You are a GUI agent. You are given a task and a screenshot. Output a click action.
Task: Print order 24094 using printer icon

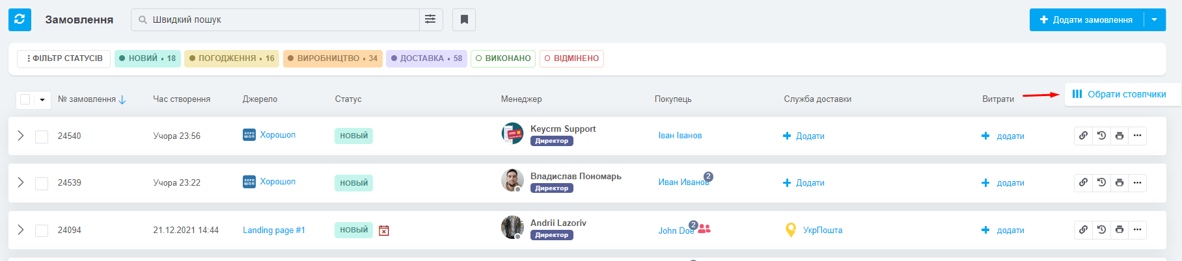point(1120,230)
